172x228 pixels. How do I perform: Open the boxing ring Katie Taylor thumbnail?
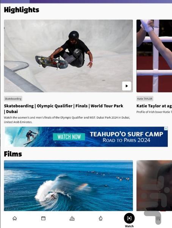[x=154, y=56]
